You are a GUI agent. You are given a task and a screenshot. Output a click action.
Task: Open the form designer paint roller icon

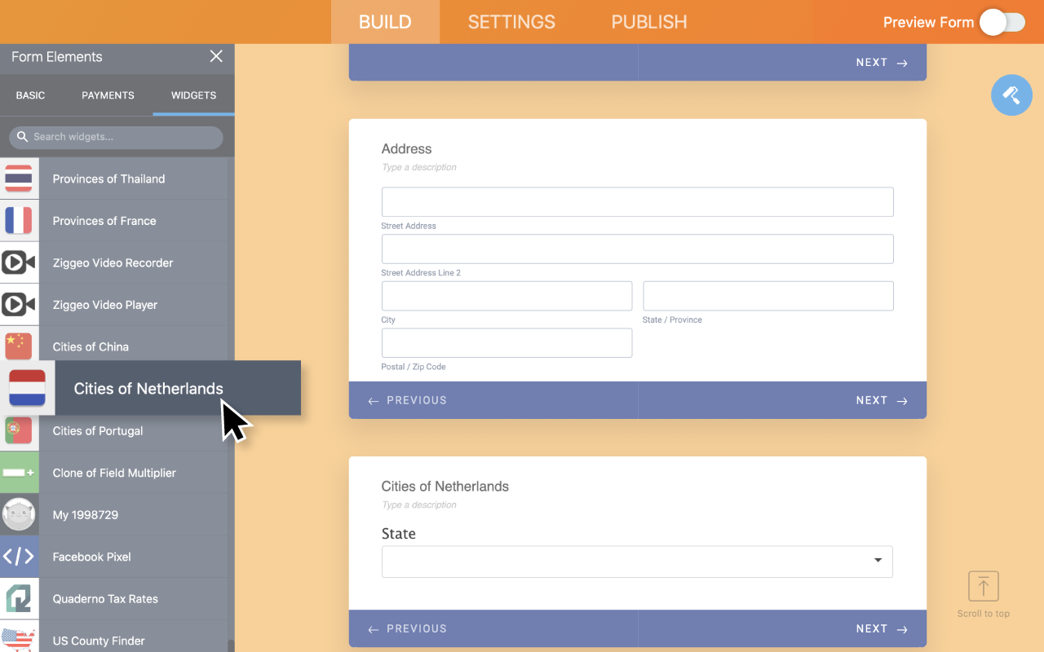pyautogui.click(x=1011, y=95)
